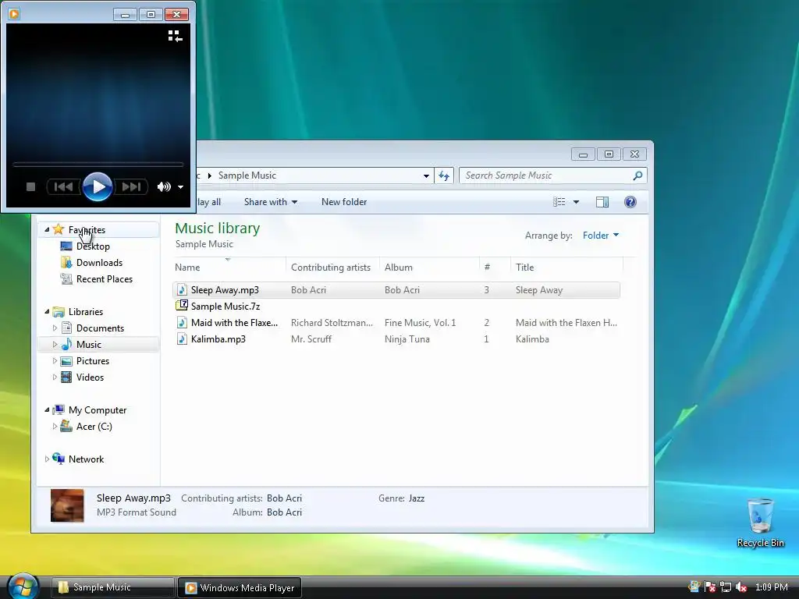Collapse the Favorites group
Screen dimensions: 799x599
click(x=47, y=230)
